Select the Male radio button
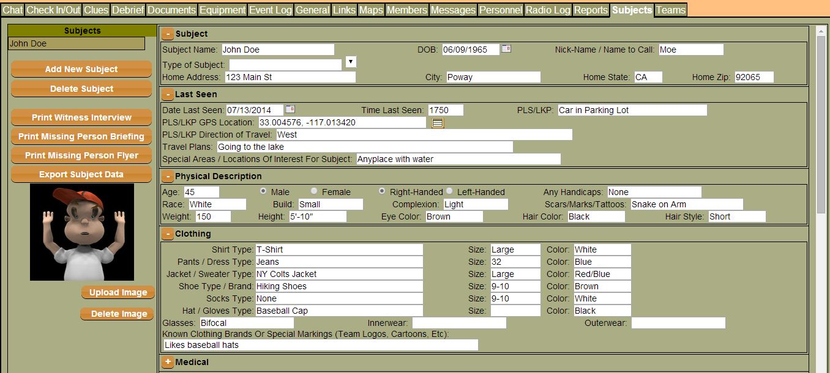The width and height of the screenshot is (830, 373). point(263,191)
